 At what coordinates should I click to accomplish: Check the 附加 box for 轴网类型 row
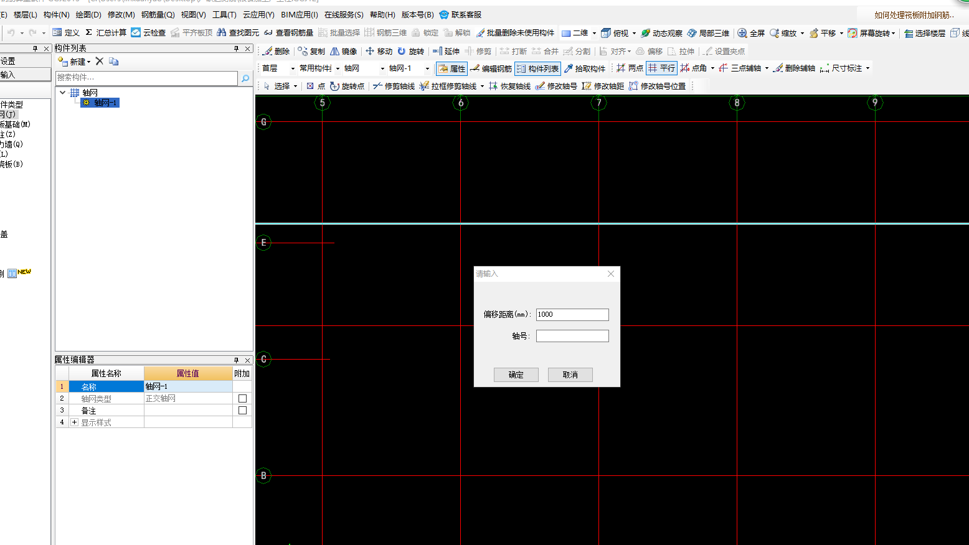pos(242,398)
